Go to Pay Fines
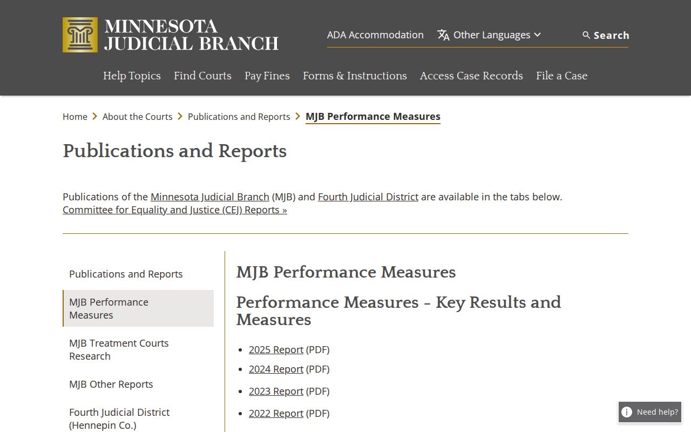Viewport: 691px width, 432px height. point(267,76)
